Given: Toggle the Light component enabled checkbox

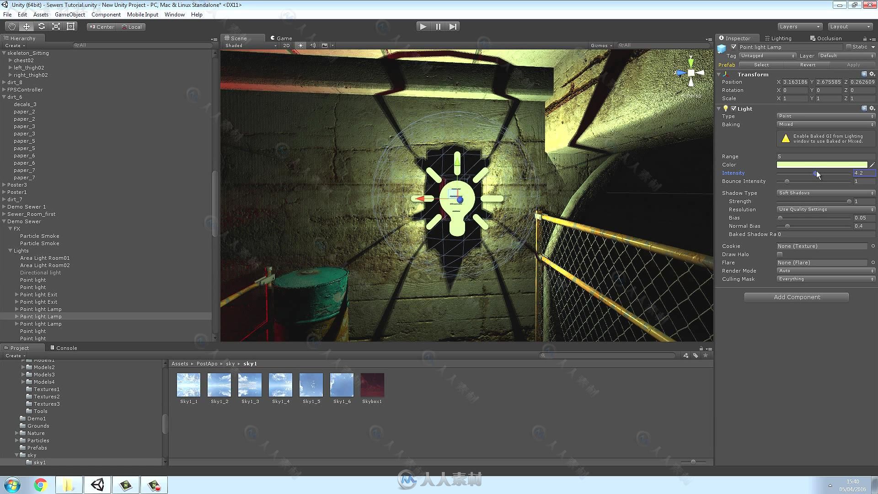Looking at the screenshot, I should [x=734, y=108].
